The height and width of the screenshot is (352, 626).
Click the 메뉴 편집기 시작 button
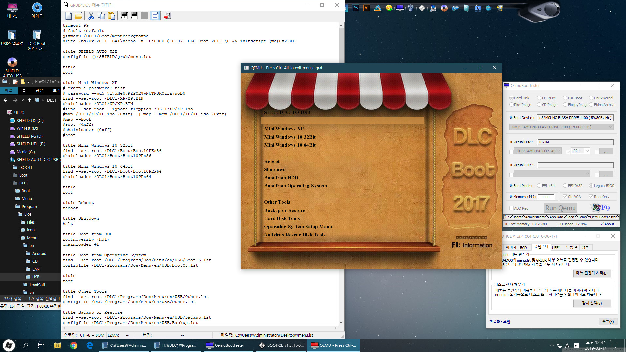(x=592, y=273)
